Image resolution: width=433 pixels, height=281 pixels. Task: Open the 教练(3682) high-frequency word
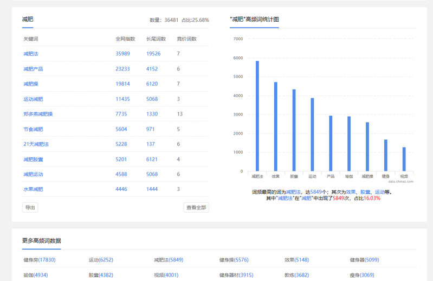pos(296,275)
